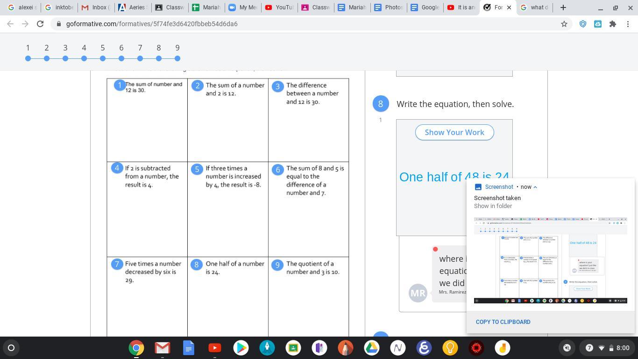
Task: Launch Google Keep lightbulb app
Action: [450, 348]
